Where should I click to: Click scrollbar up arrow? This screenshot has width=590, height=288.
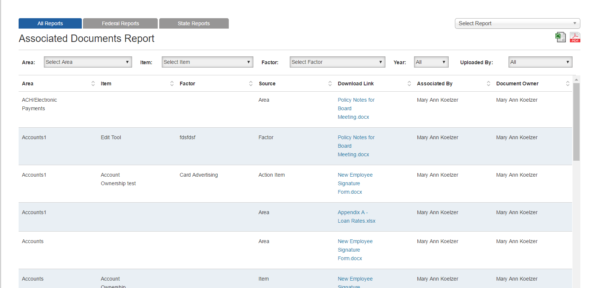[x=576, y=79]
